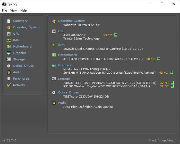The width and height of the screenshot is (180, 144).
Task: Click the CPU temperature indicator icon
Action: [x=116, y=35]
